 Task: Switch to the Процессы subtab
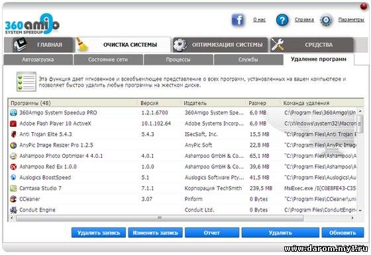(x=178, y=59)
